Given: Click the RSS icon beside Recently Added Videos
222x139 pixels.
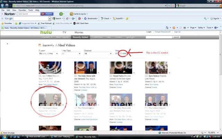Looking at the screenshot, I should point(40,45).
